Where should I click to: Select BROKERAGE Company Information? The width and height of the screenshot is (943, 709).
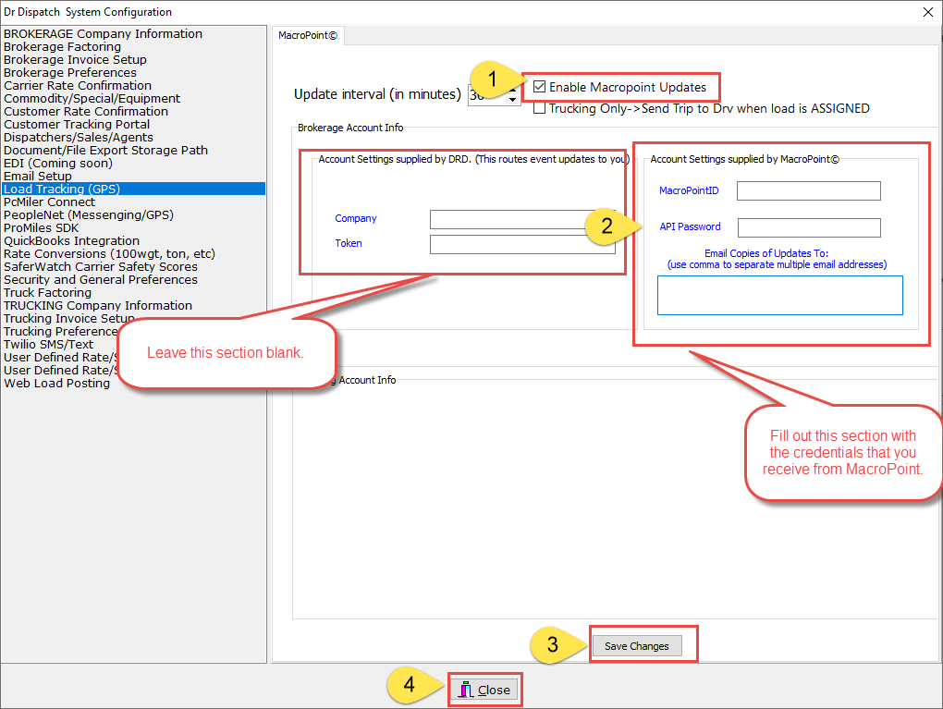point(103,33)
